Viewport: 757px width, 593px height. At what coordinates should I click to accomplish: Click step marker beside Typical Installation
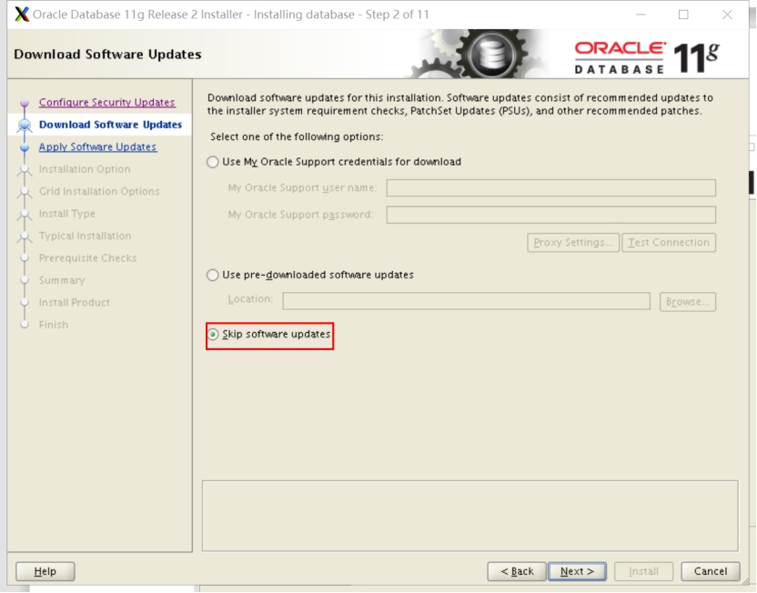(25, 236)
